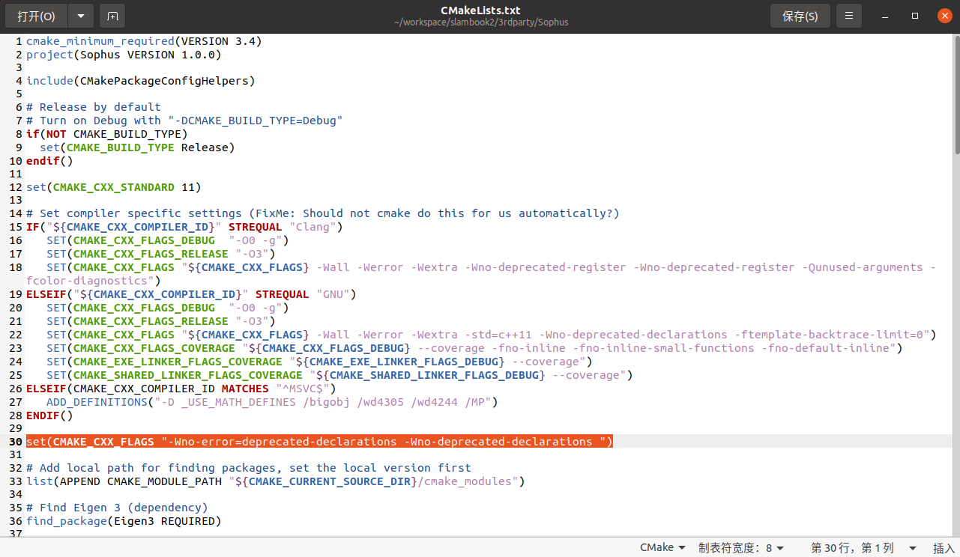Click the list(APPEND CMAKE_MODULE_PATH line
The width and height of the screenshot is (960, 557).
click(276, 481)
